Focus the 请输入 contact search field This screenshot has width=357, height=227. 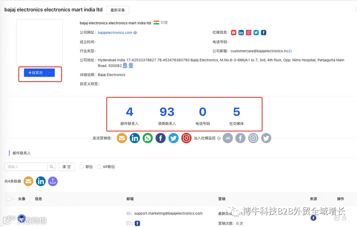coord(26,167)
